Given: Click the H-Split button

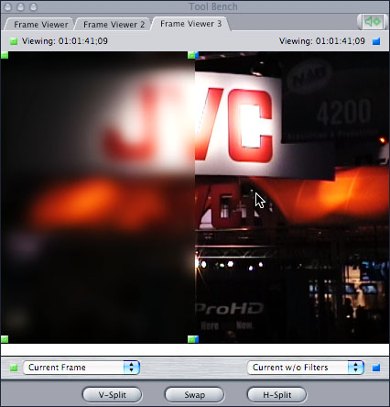Looking at the screenshot, I should pos(276,395).
